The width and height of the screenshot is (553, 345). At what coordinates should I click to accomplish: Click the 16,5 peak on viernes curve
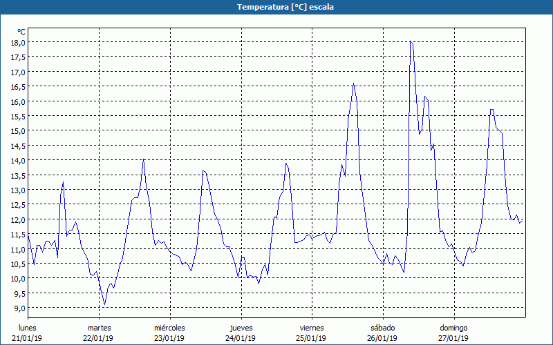[353, 83]
